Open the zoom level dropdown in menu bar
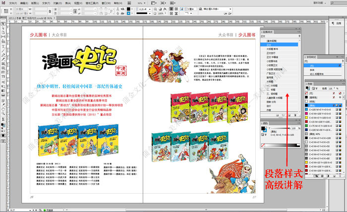This screenshot has height=212, width=347. (x=145, y=3)
